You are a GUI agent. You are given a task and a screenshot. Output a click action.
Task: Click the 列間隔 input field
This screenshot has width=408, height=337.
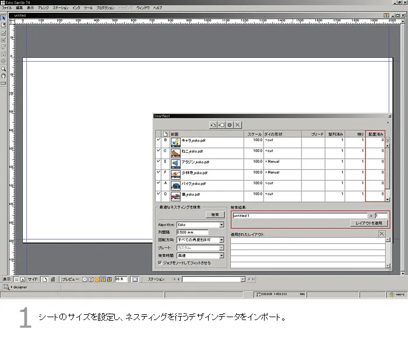click(x=192, y=232)
